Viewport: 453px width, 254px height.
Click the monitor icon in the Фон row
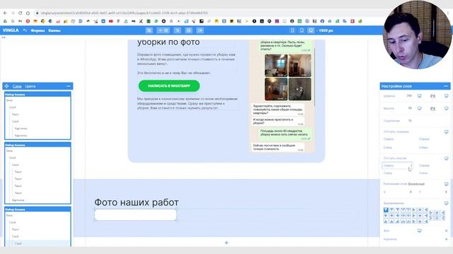click(420, 231)
